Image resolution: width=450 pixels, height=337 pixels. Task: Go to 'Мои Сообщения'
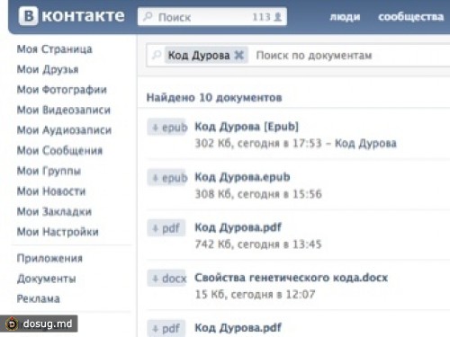(59, 150)
